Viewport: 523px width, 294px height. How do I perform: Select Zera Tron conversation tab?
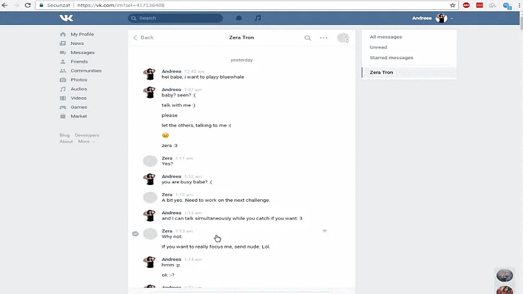409,72
